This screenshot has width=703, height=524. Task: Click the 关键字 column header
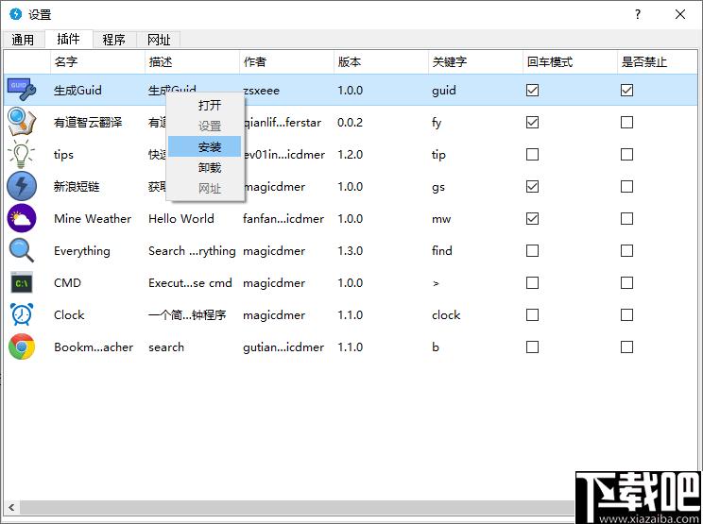click(x=450, y=62)
